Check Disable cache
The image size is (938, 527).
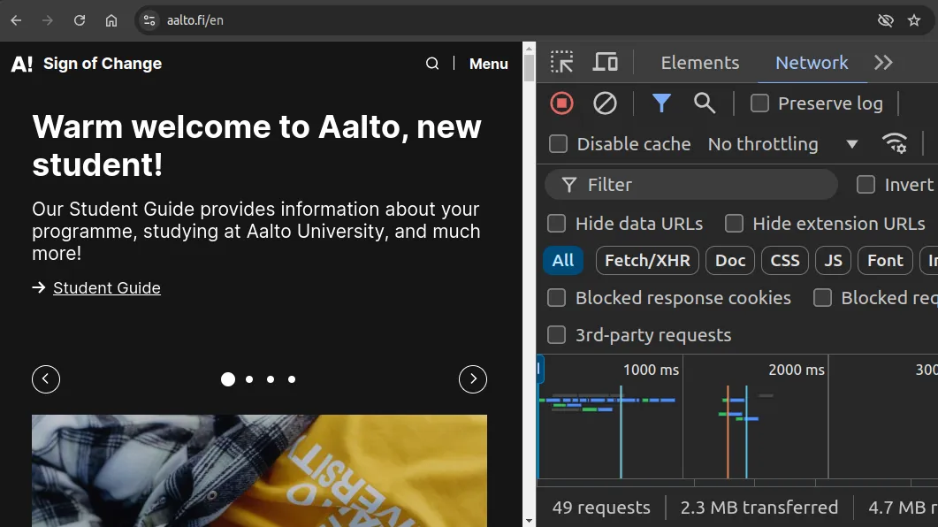(556, 143)
